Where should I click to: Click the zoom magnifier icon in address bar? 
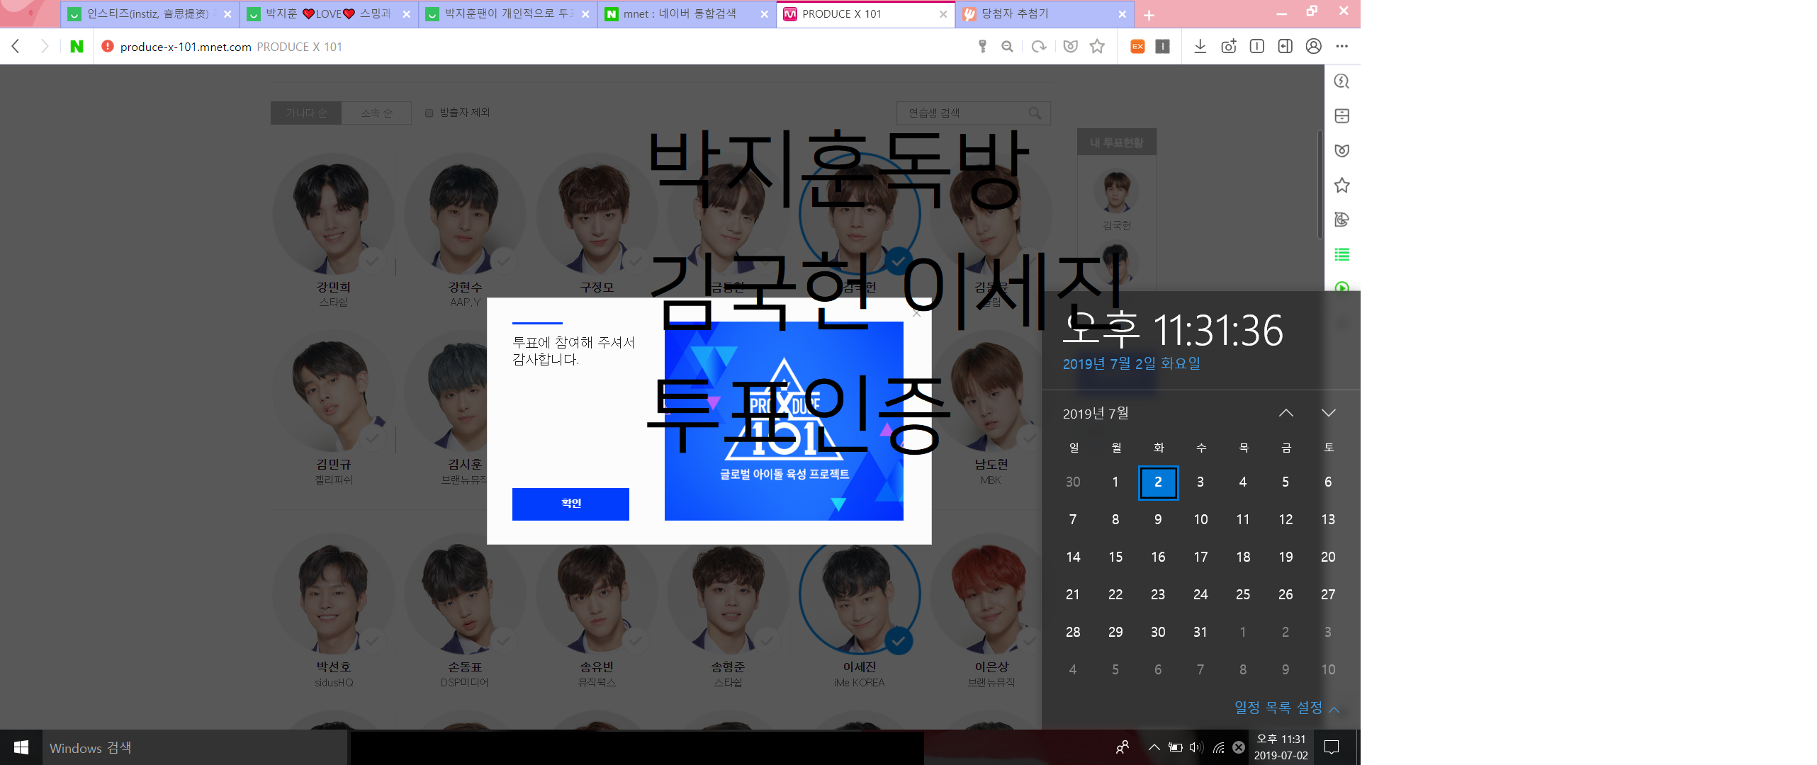coord(1007,47)
